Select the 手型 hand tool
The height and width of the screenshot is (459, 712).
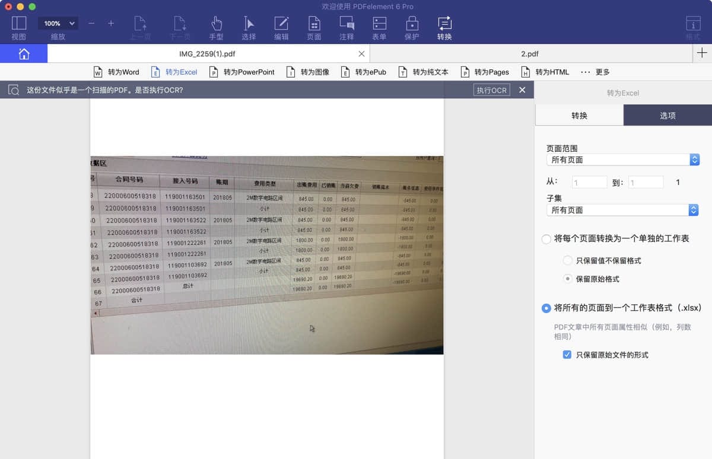[217, 28]
